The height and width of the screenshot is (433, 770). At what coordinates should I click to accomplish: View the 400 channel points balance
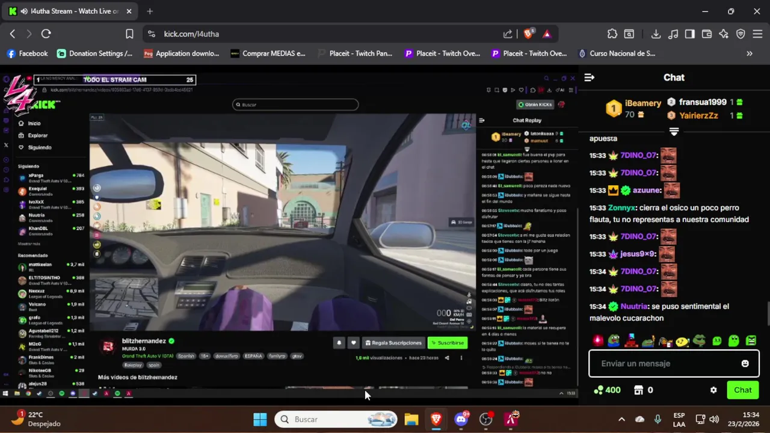pyautogui.click(x=607, y=390)
